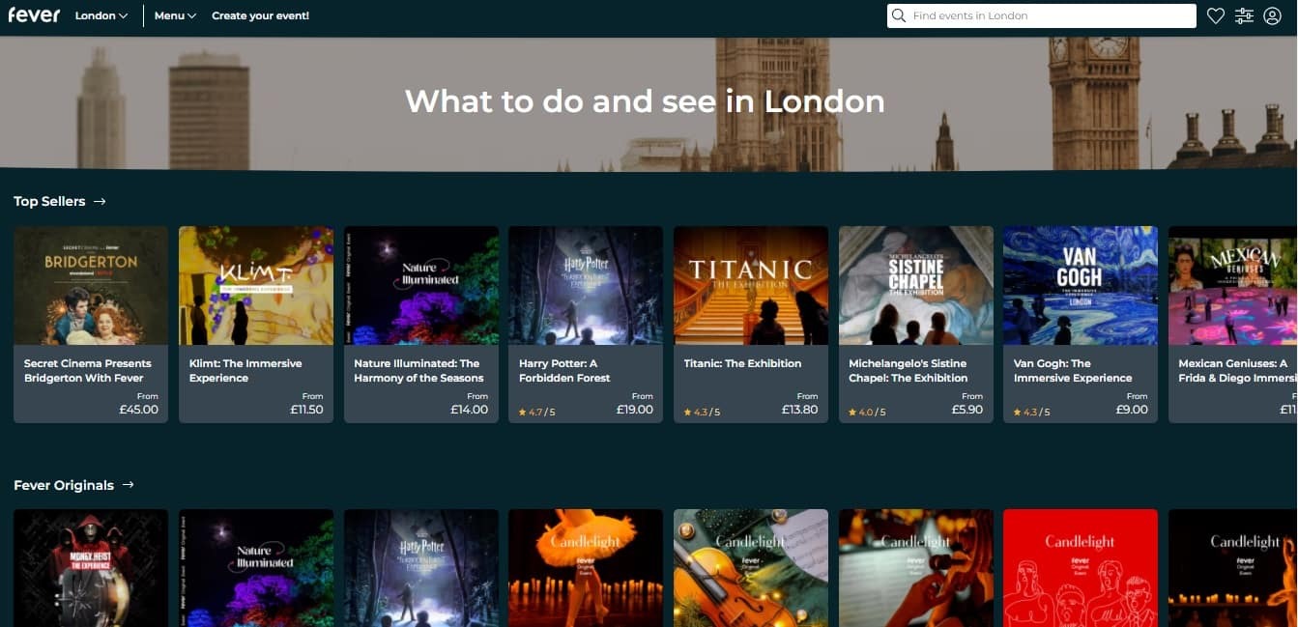This screenshot has height=627, width=1298.
Task: Select 'Nature Illuminated: The Harmony of the Seasons' title
Action: point(418,370)
